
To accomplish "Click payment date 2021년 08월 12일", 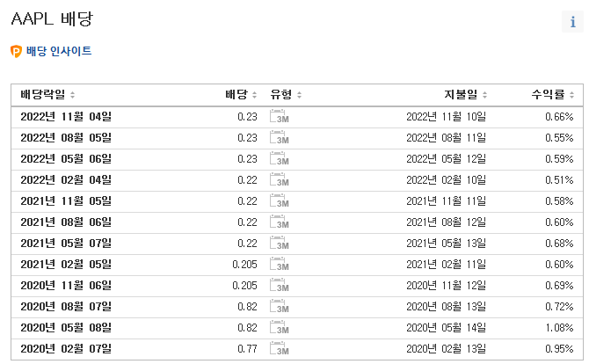I will (447, 222).
